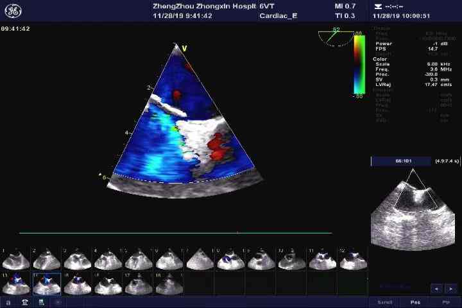
Task: Click the lock icon in the bottom bar
Action: point(8,302)
